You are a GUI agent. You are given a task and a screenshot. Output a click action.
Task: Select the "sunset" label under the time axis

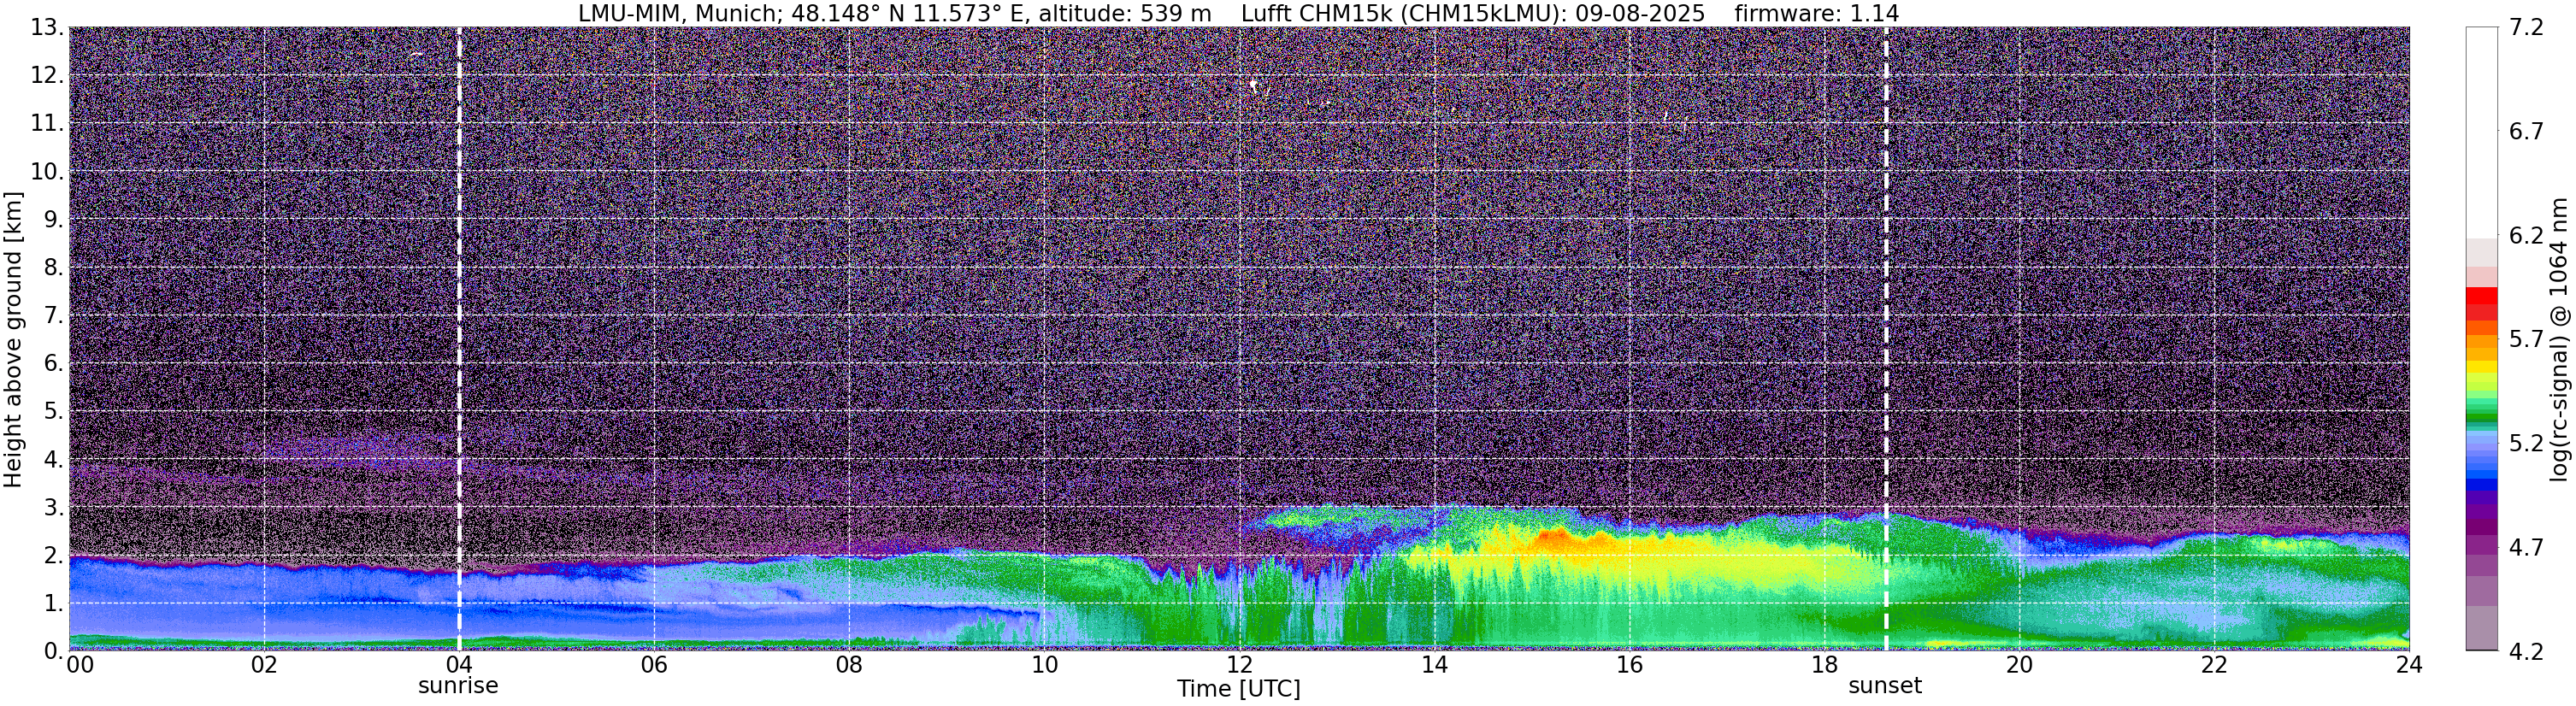point(1885,686)
